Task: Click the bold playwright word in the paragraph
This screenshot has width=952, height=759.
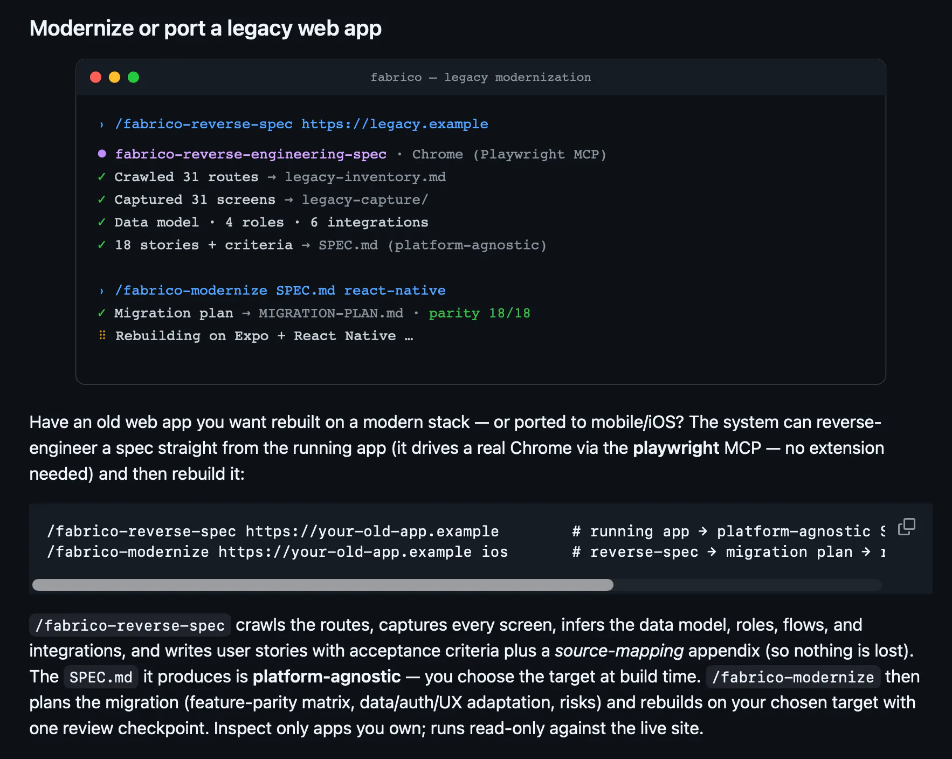Action: pos(676,448)
